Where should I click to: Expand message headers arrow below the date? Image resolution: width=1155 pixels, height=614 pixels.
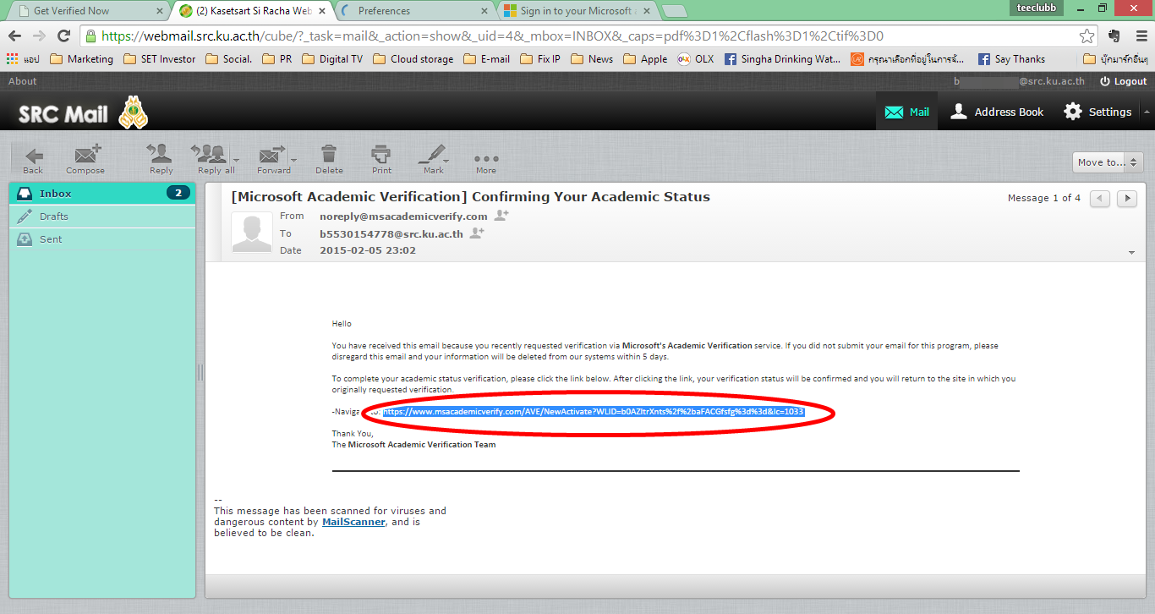tap(1131, 253)
